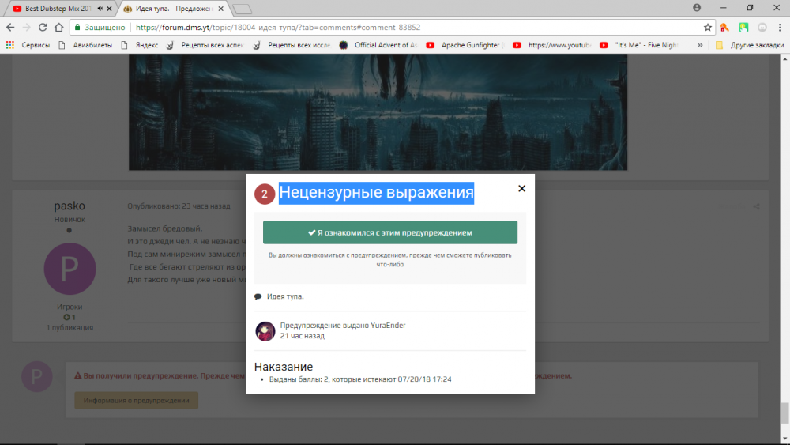This screenshot has width=790, height=445.
Task: Open the 'Сервисы' apps shortcut
Action: coord(28,45)
